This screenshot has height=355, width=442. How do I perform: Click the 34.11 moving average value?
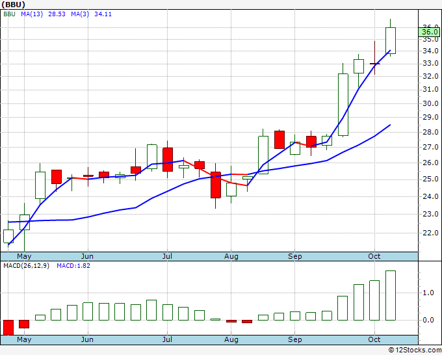click(103, 14)
